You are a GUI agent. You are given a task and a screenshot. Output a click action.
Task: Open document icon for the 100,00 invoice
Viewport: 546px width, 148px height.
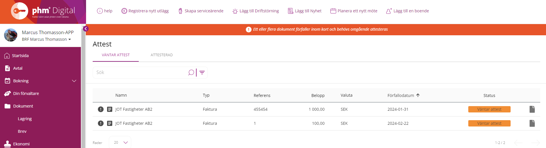(x=532, y=123)
